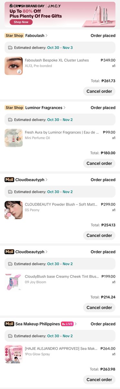Open Fresh Aura perfume product thumbnail
This screenshot has width=120, height=389.
(x=14, y=138)
